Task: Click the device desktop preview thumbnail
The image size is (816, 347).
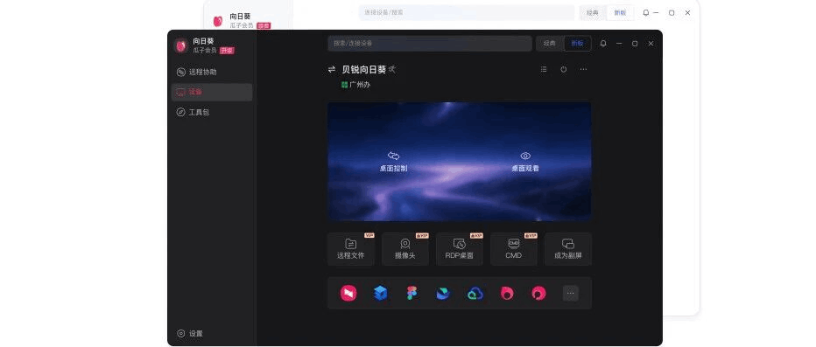Action: [459, 162]
